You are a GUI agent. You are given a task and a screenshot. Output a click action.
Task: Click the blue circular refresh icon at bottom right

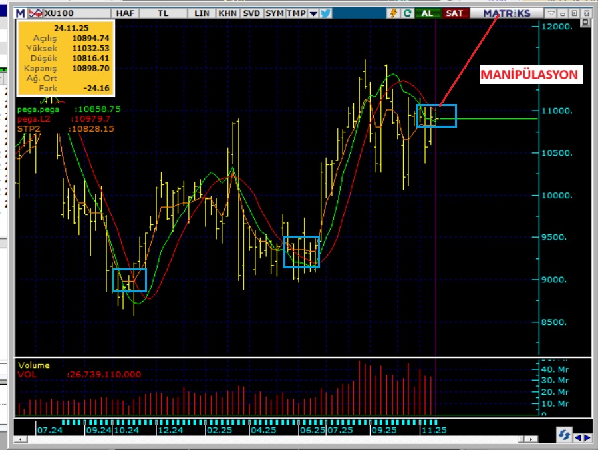tap(564, 435)
